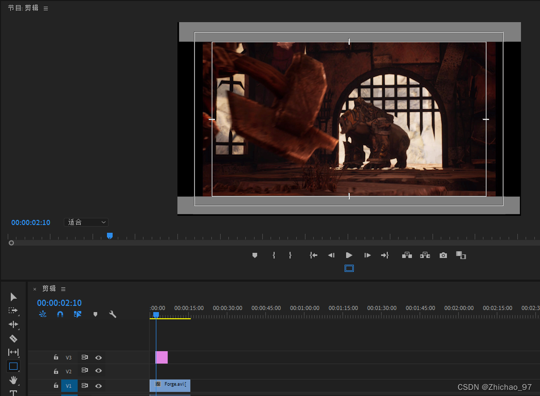Click Mark In button
540x396 pixels.
click(x=274, y=255)
